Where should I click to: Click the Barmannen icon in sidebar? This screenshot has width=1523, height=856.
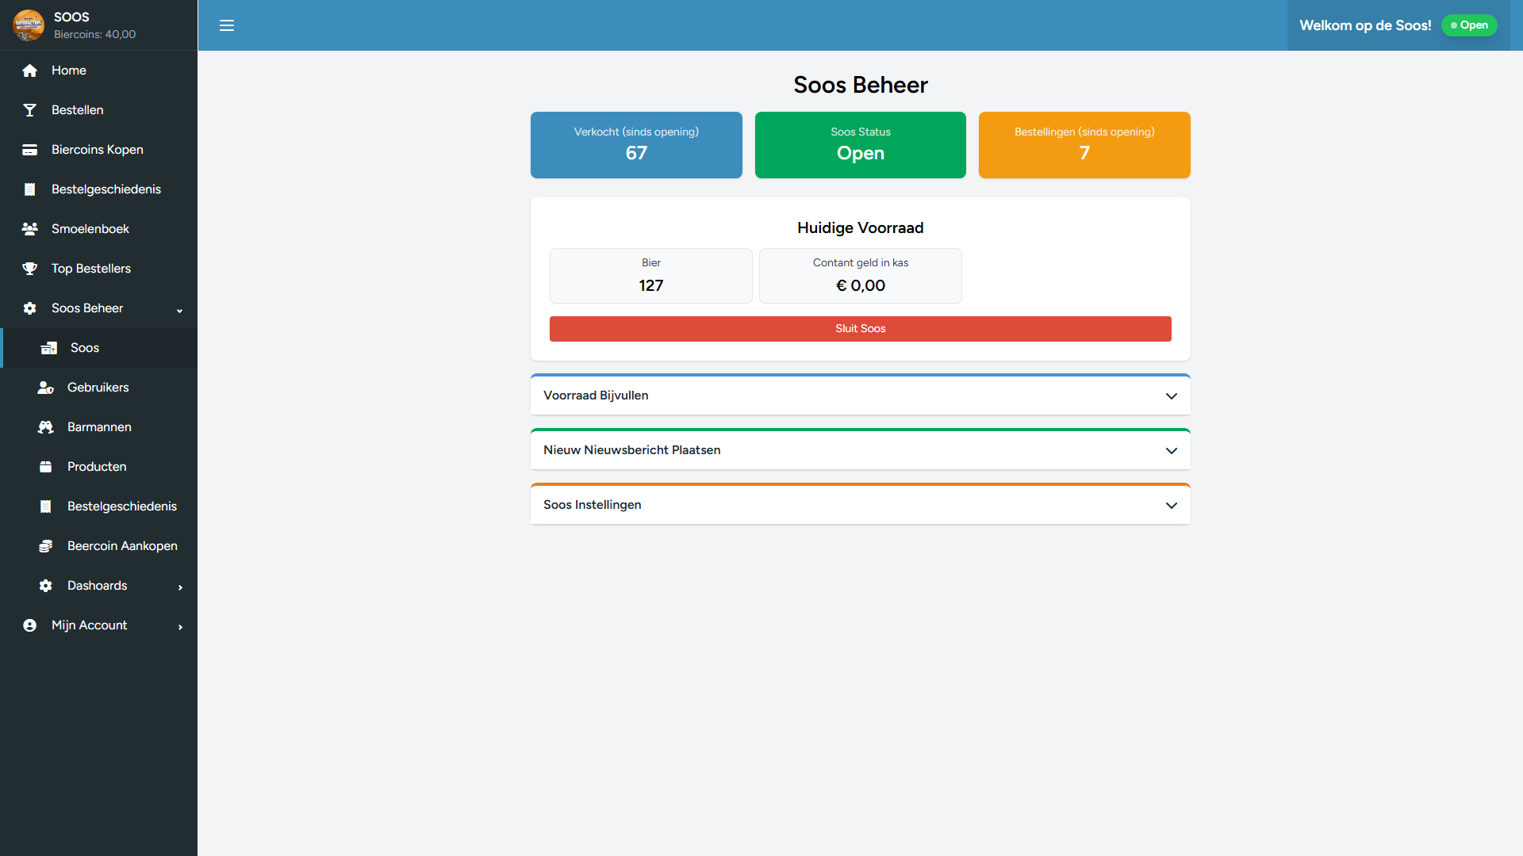coord(46,427)
